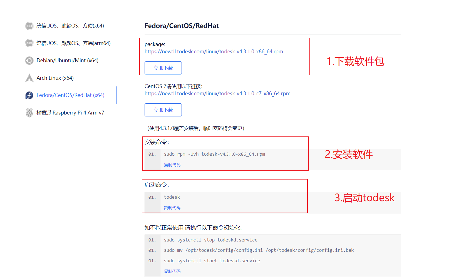
Task: Click the 安装命令 label
Action: (x=157, y=142)
